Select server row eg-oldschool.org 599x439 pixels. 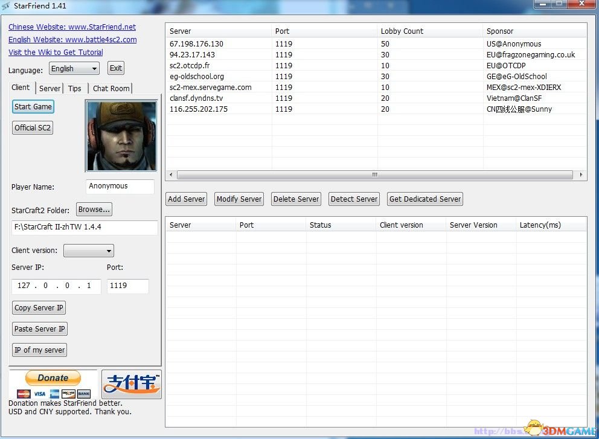[376, 77]
